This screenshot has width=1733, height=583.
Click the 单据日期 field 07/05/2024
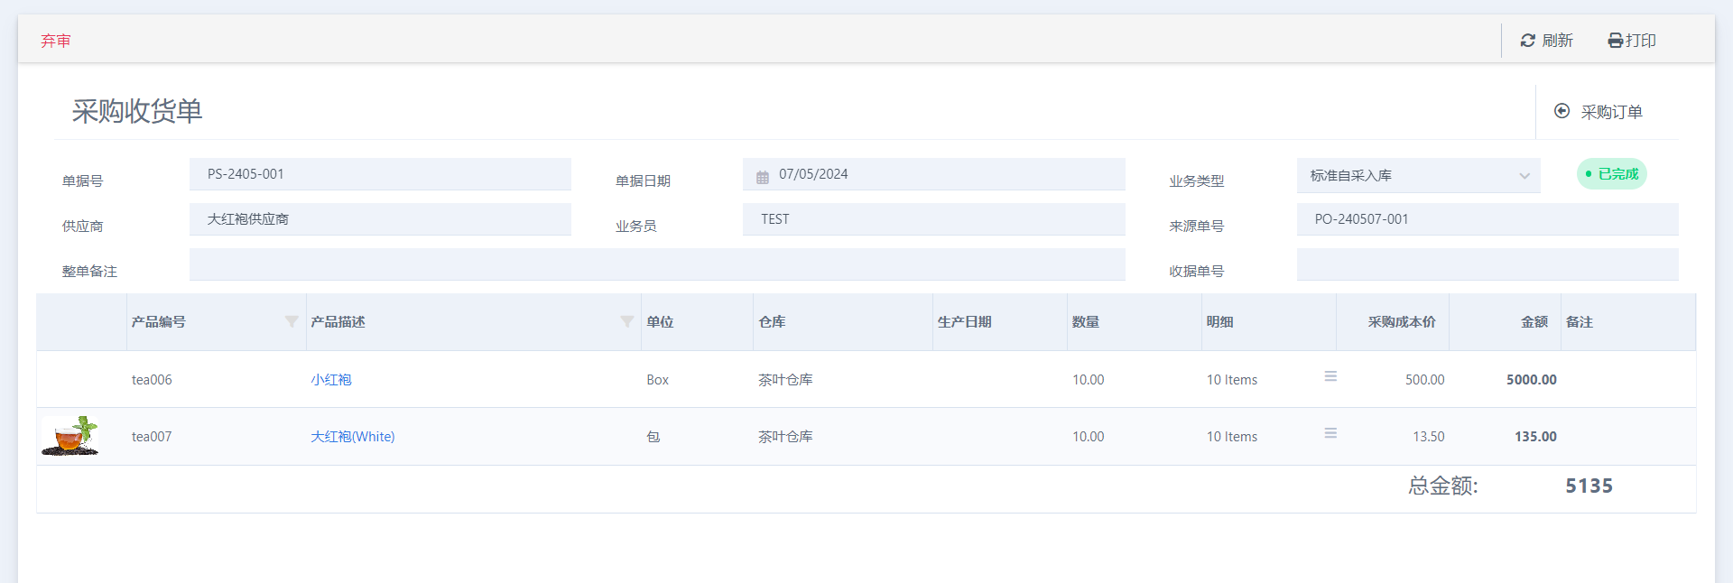[934, 174]
